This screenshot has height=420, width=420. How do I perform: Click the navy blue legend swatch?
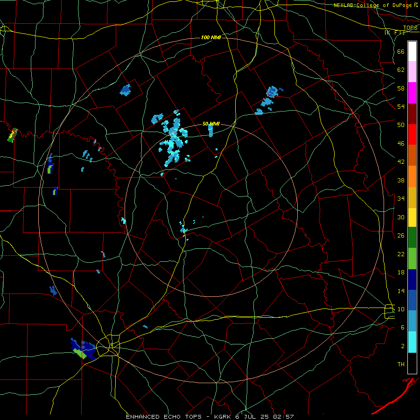coord(412,280)
